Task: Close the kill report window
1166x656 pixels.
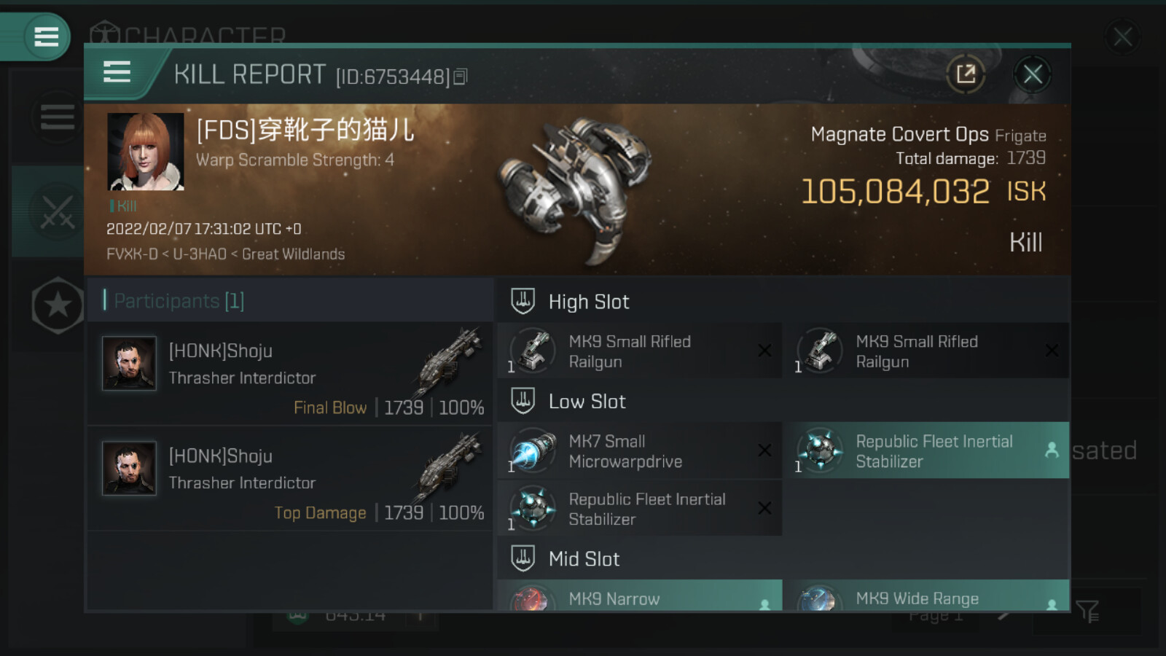Action: coord(1032,74)
